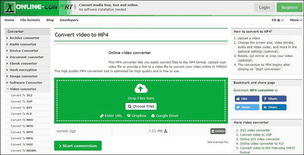Open the Menu dropdown
Image resolution: width=304 pixels, height=155 pixels.
click(x=296, y=20)
